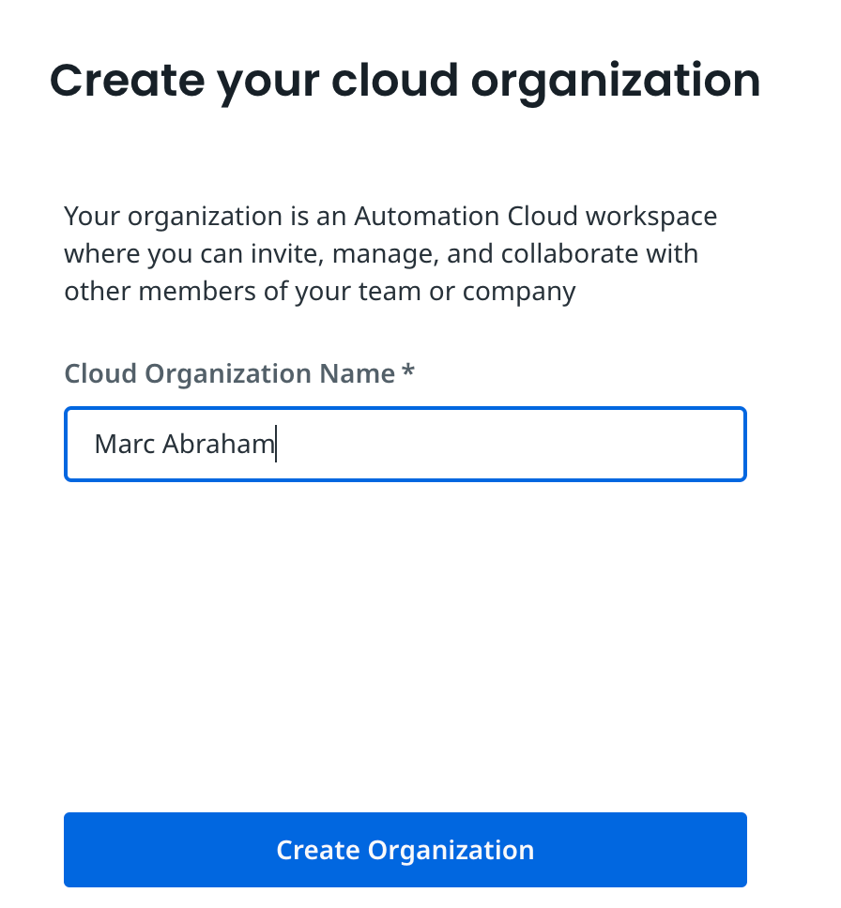Click the "Cloud Organization Name" field label

(229, 373)
